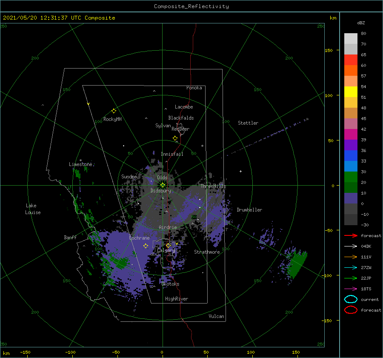Click the Airdrie city label

click(168, 227)
